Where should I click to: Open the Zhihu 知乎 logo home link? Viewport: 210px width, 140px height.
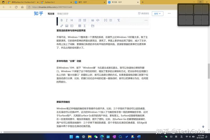pos(38,13)
